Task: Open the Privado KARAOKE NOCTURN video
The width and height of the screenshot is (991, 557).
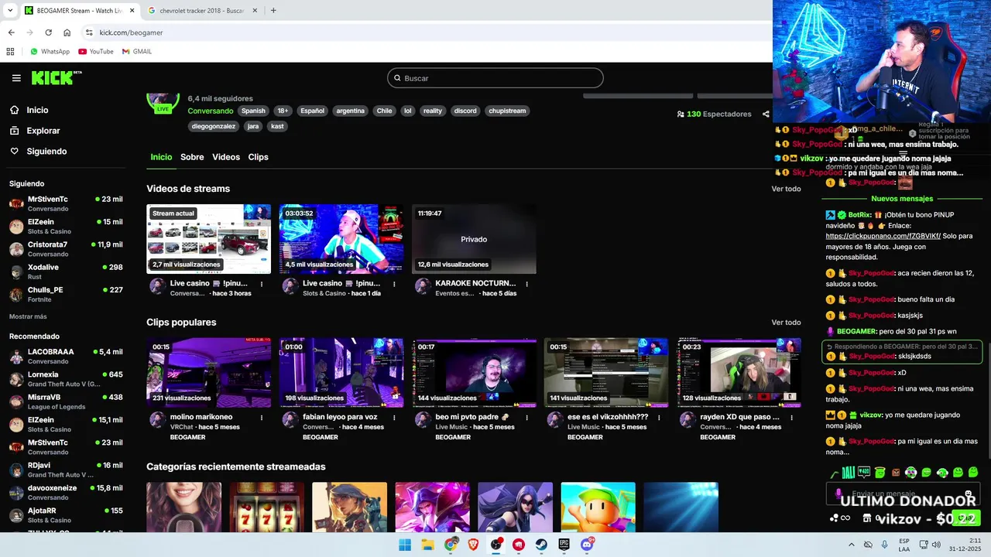Action: pyautogui.click(x=474, y=239)
